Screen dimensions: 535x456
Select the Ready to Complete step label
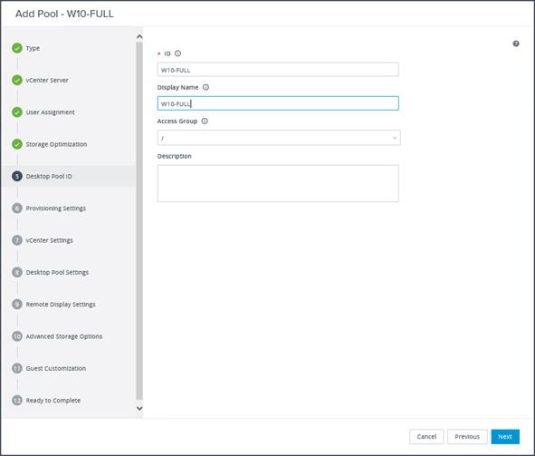pyautogui.click(x=53, y=401)
